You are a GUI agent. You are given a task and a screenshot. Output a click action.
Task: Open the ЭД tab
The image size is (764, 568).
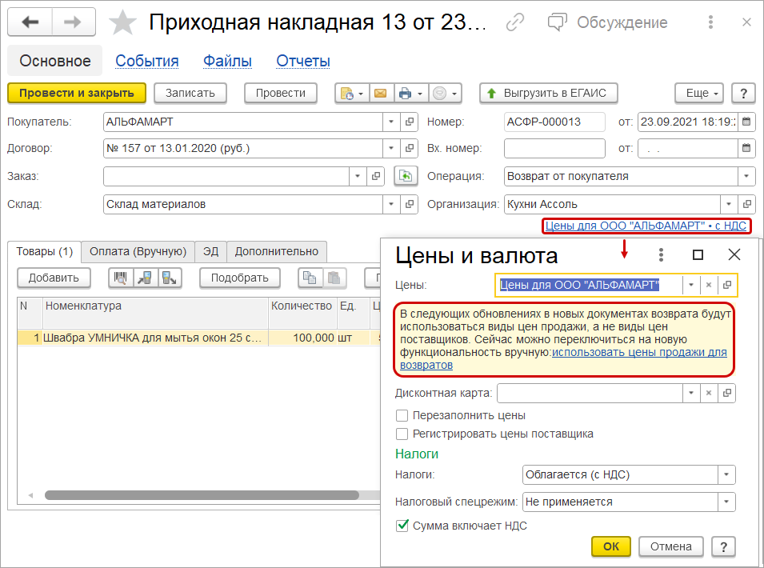(x=210, y=251)
